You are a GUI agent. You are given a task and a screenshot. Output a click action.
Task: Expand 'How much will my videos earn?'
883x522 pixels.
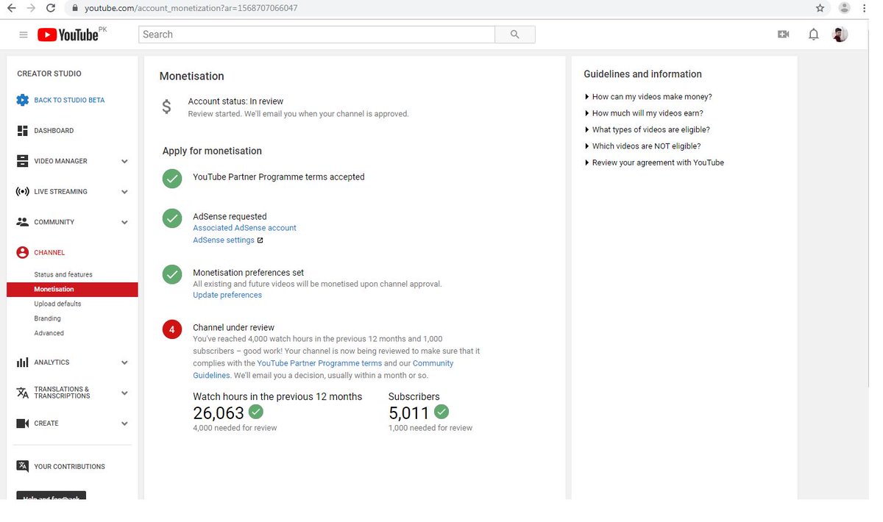click(x=644, y=113)
